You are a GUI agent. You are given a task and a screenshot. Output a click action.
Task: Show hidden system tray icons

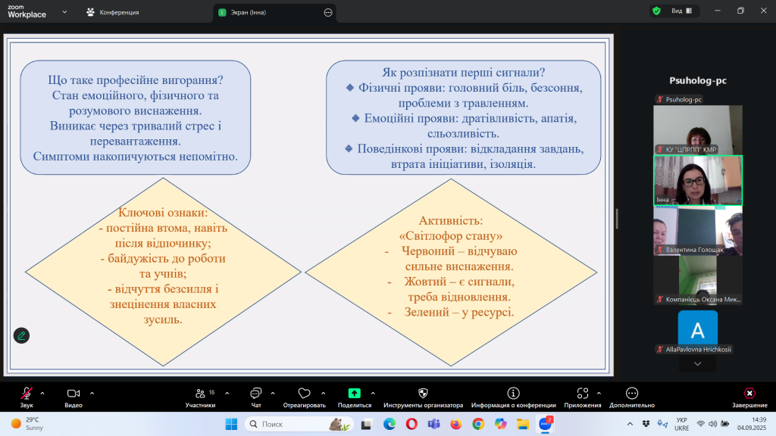tap(630, 424)
